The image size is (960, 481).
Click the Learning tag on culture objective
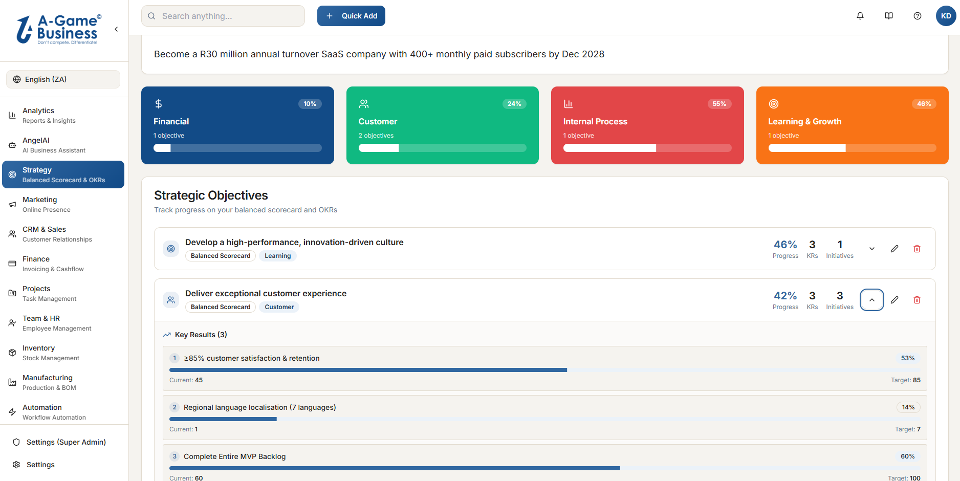tap(278, 256)
